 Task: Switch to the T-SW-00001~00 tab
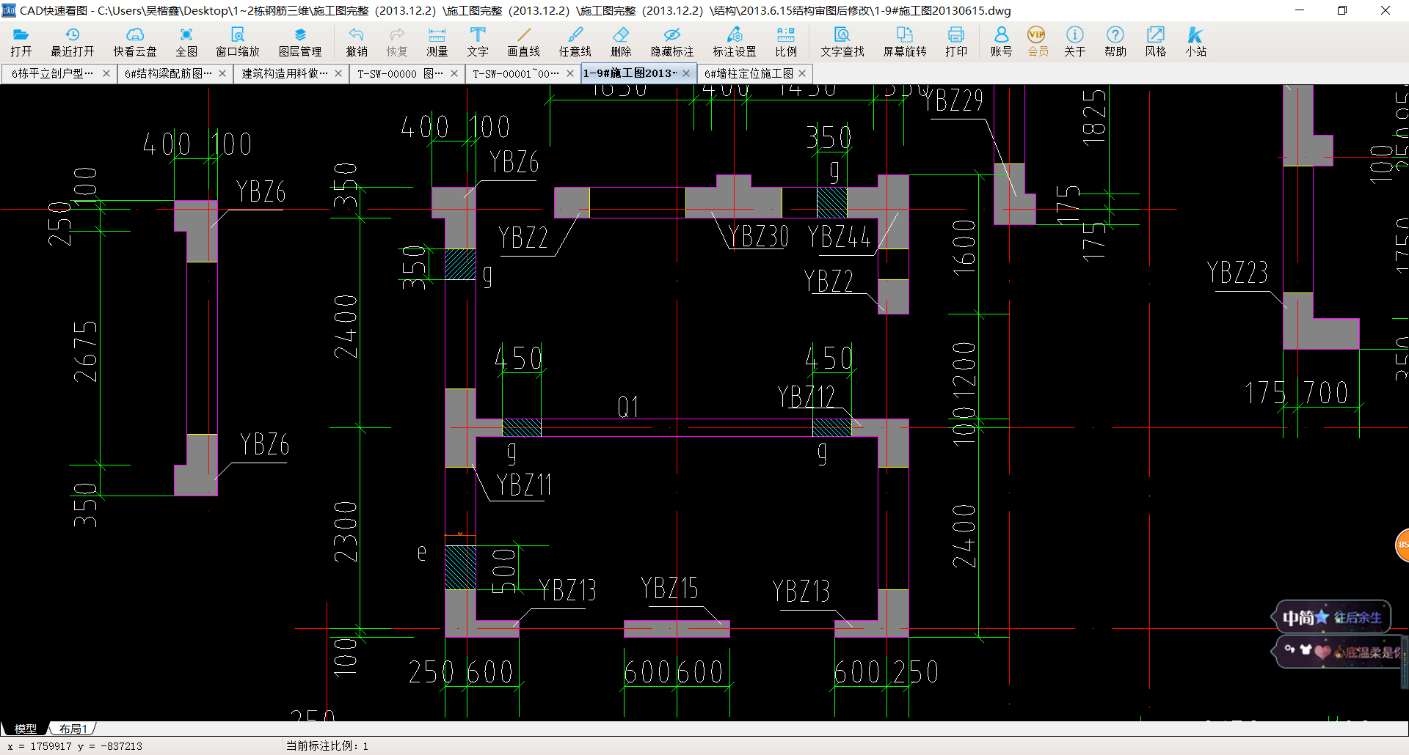516,73
